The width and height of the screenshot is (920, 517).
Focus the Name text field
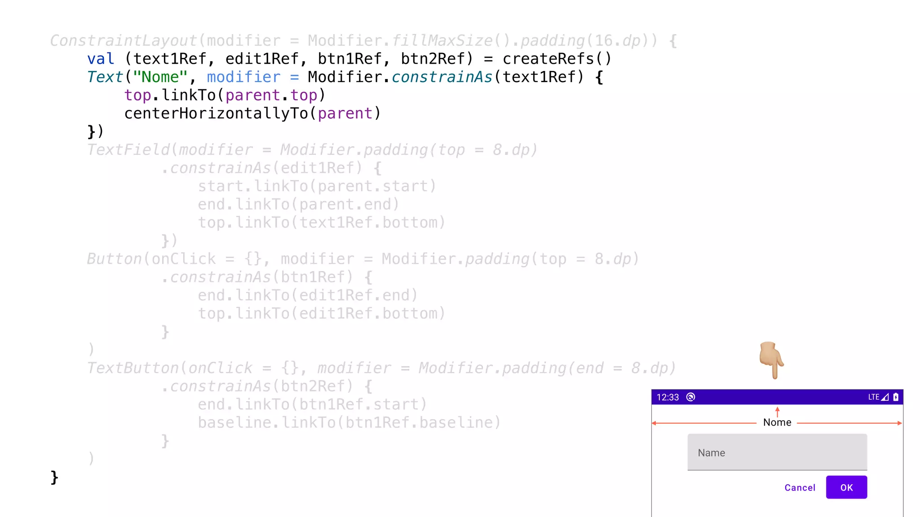[x=777, y=452]
